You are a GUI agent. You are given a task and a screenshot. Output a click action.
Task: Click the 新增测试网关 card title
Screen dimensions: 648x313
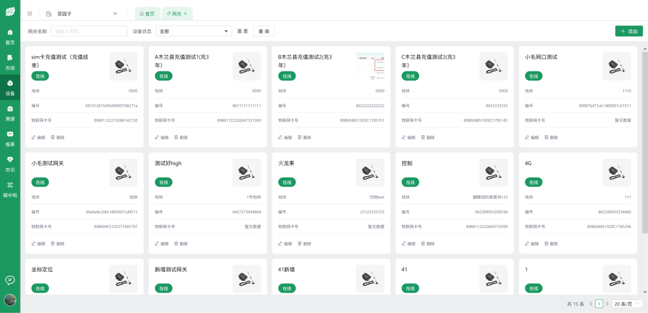(x=171, y=270)
